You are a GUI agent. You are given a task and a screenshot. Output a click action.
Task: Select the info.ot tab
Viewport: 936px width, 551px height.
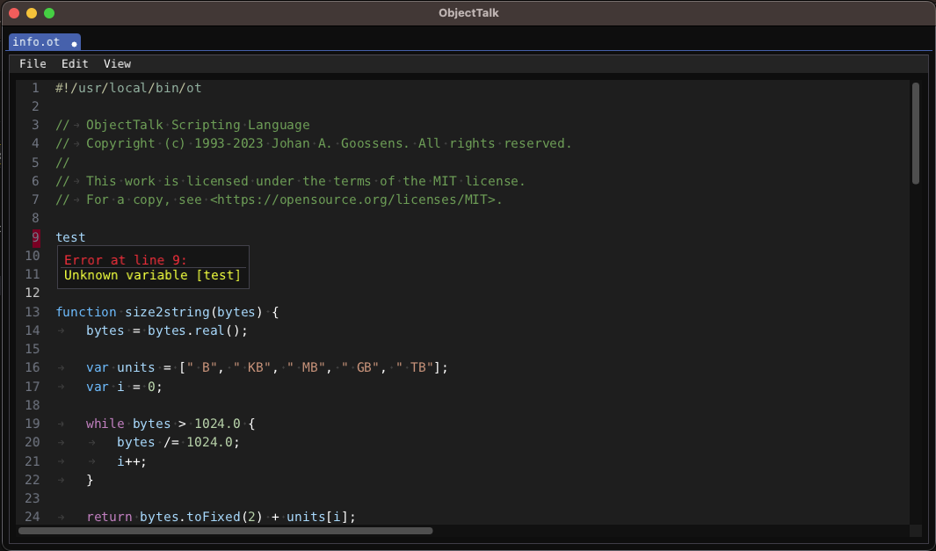pyautogui.click(x=45, y=42)
